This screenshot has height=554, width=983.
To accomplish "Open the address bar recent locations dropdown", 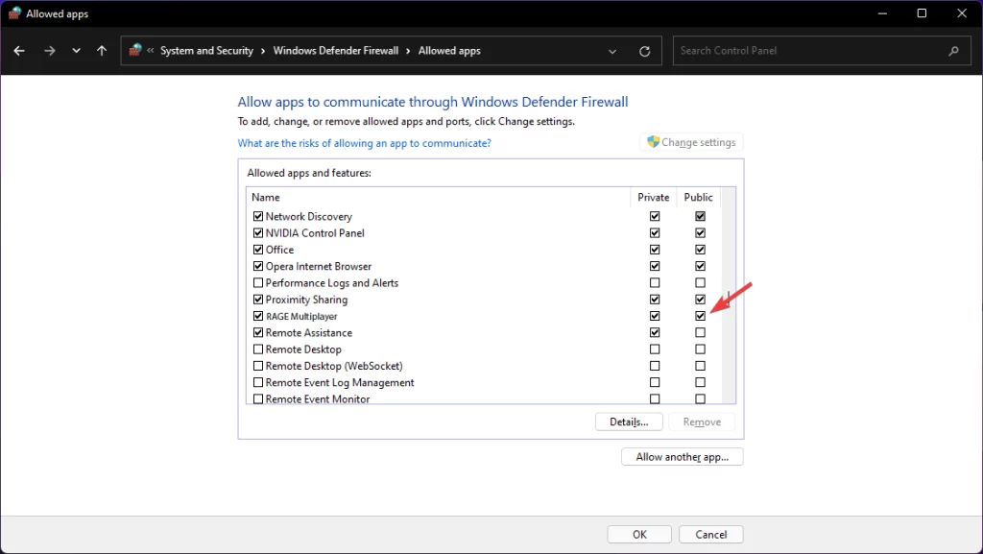I will pos(612,50).
